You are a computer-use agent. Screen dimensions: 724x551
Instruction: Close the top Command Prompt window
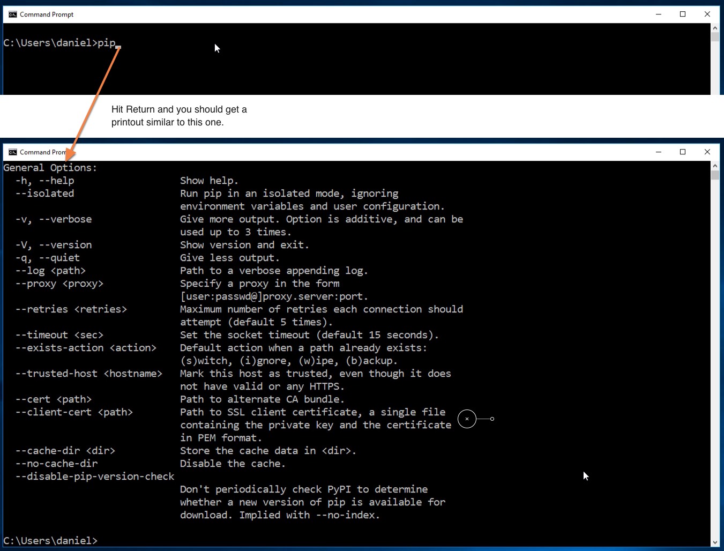707,14
